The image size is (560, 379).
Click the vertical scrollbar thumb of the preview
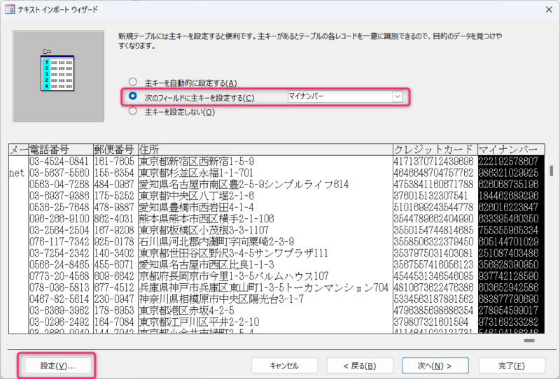[x=552, y=171]
